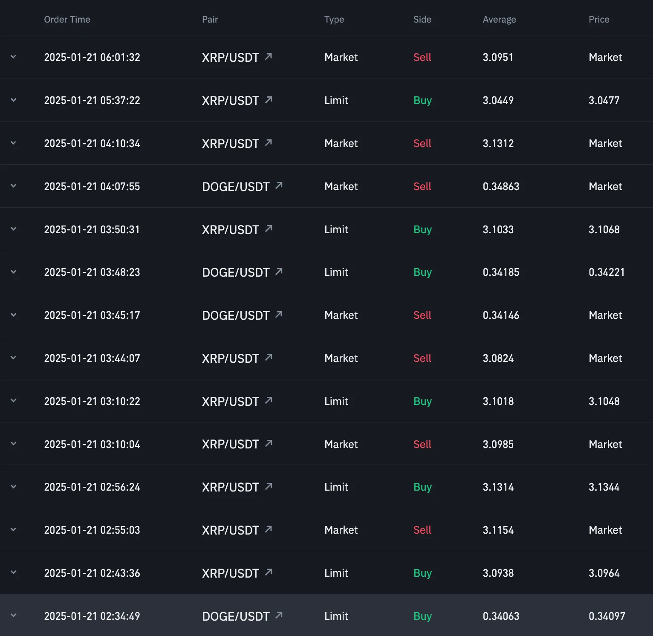Screen dimensions: 653x636
Task: Click the Type column header
Action: click(x=334, y=20)
